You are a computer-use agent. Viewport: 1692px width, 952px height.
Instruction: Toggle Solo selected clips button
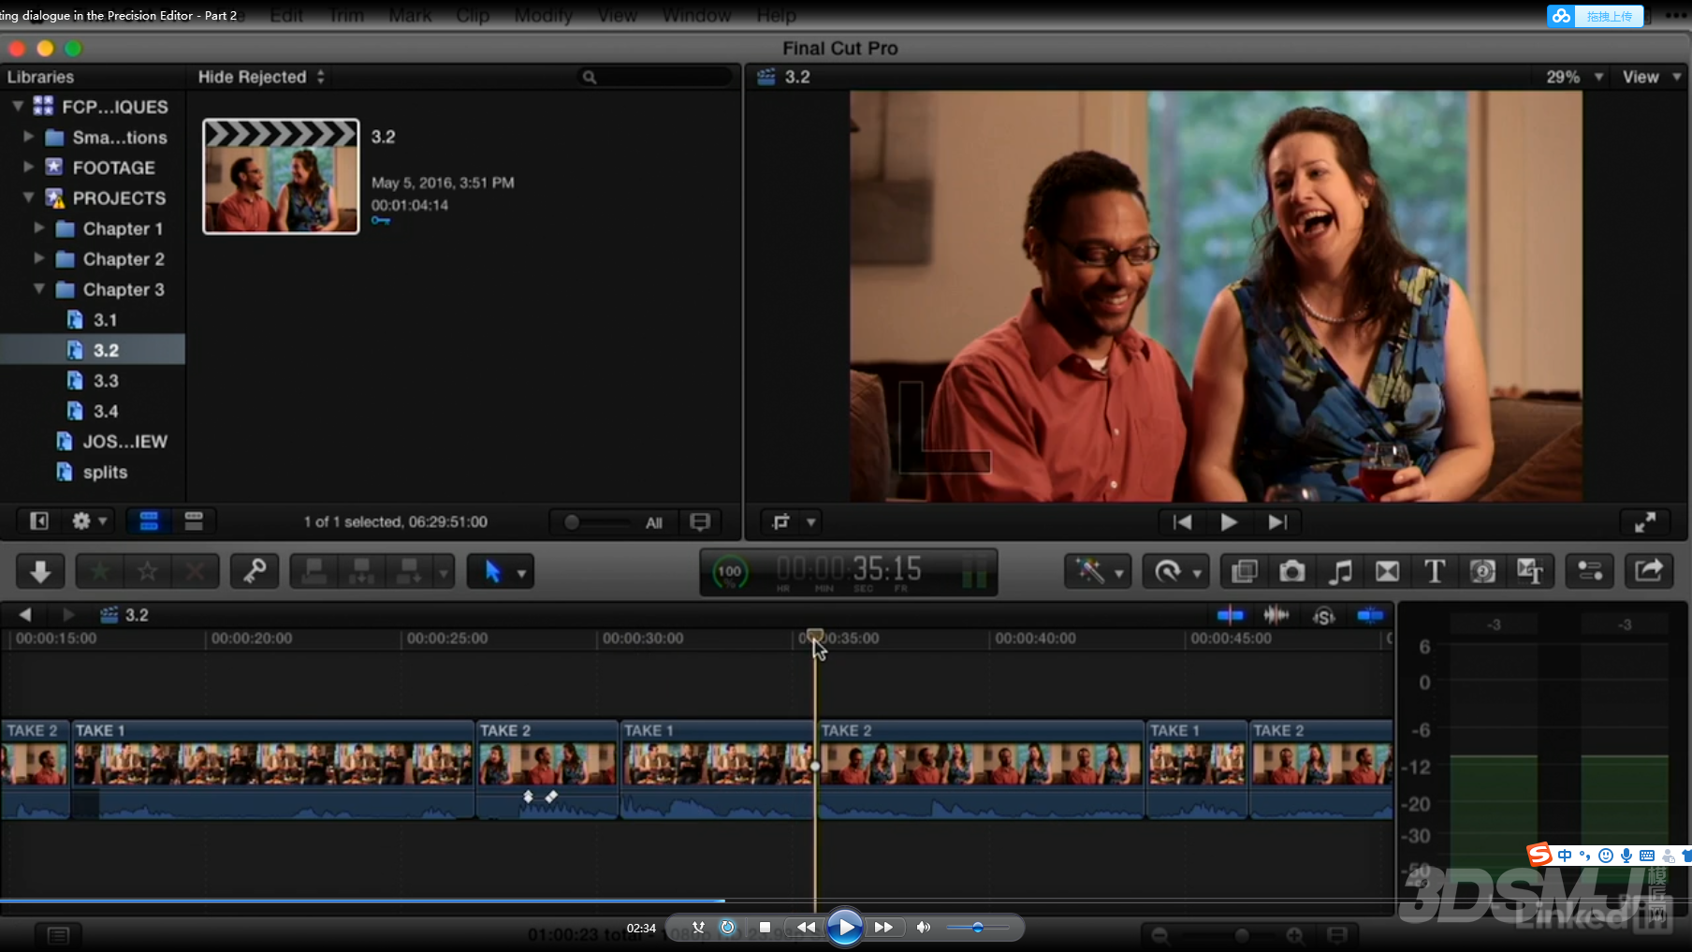(1323, 616)
